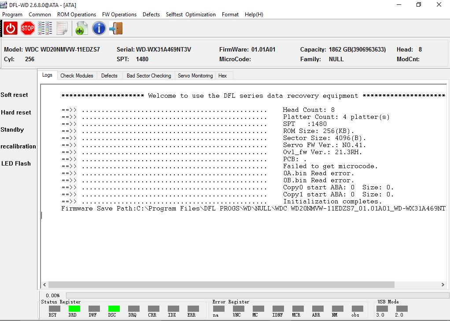This screenshot has height=321, width=450.
Task: Open the blue info icon
Action: click(99, 29)
